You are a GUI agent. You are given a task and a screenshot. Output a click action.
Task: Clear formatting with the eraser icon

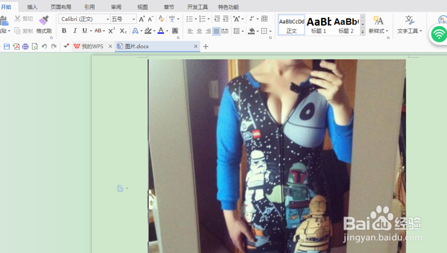[x=161, y=19]
